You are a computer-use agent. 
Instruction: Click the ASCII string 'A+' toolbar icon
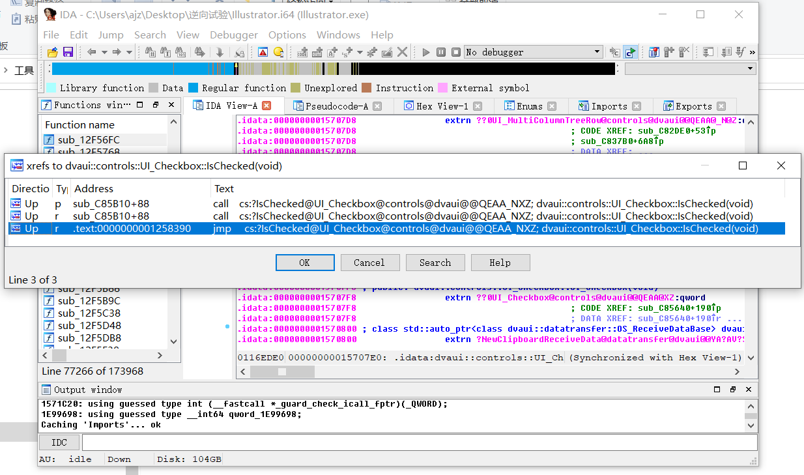click(332, 52)
